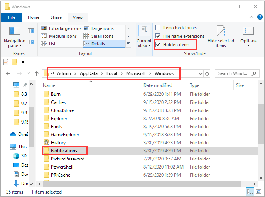
Task: Click the navigation pane scrollbar thumb
Action: point(31,127)
